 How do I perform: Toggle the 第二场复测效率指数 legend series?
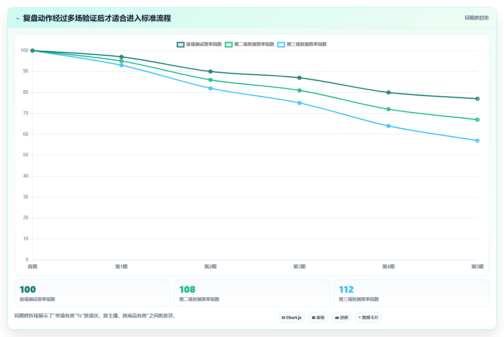[250, 44]
